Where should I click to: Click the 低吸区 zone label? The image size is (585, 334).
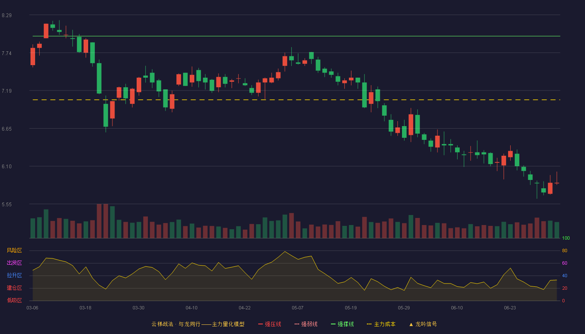tap(14, 301)
